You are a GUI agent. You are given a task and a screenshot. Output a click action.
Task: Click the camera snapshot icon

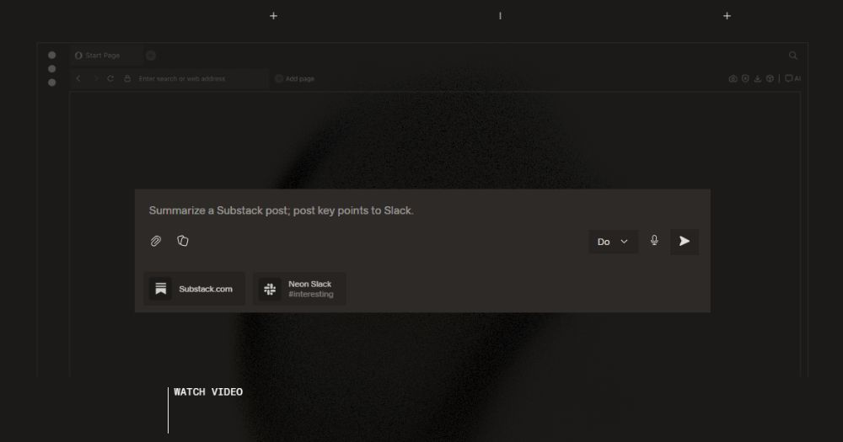pyautogui.click(x=733, y=78)
